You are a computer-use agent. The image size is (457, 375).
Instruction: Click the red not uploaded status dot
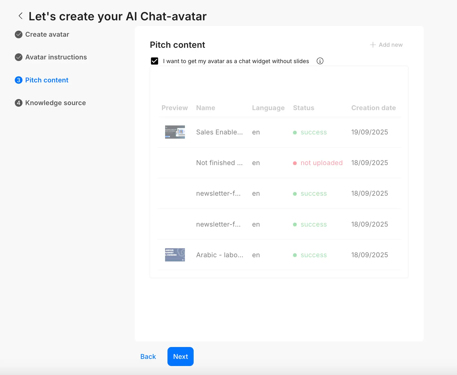(295, 163)
